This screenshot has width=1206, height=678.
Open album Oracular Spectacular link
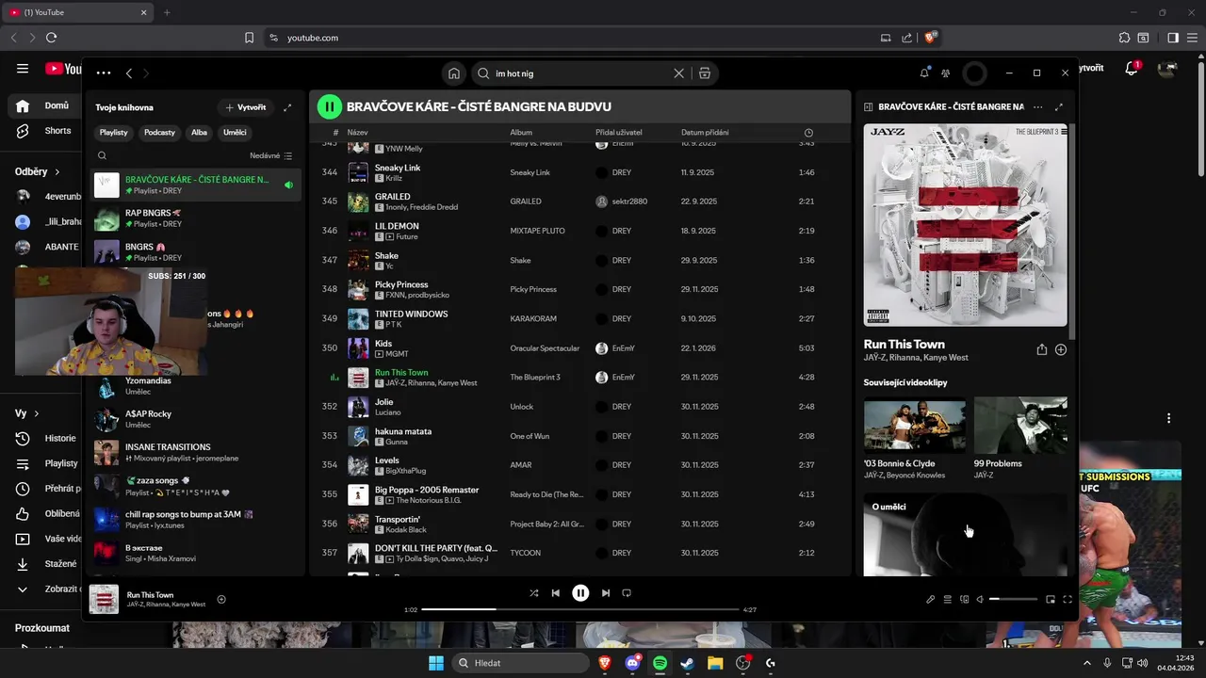[545, 348]
